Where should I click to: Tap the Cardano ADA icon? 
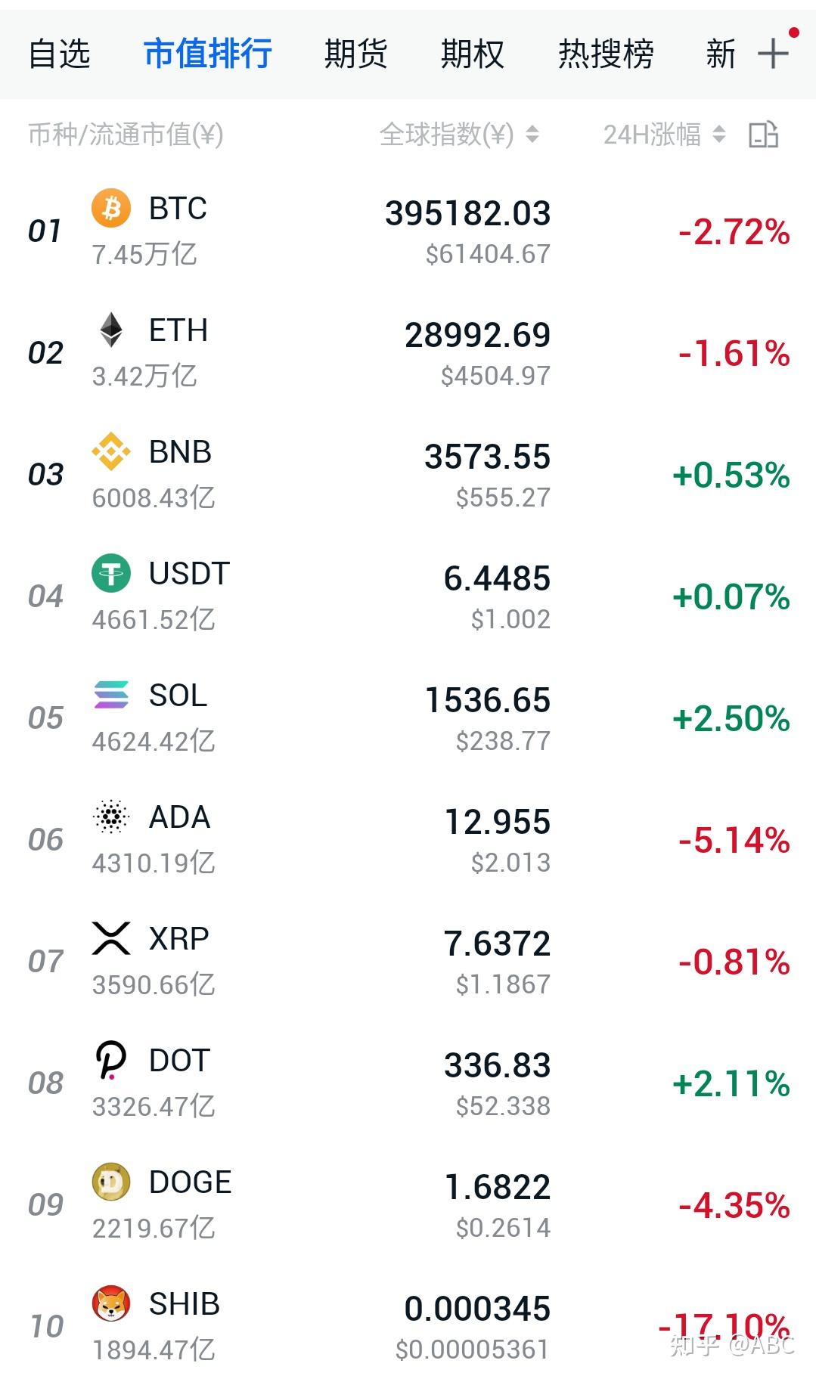click(x=111, y=817)
